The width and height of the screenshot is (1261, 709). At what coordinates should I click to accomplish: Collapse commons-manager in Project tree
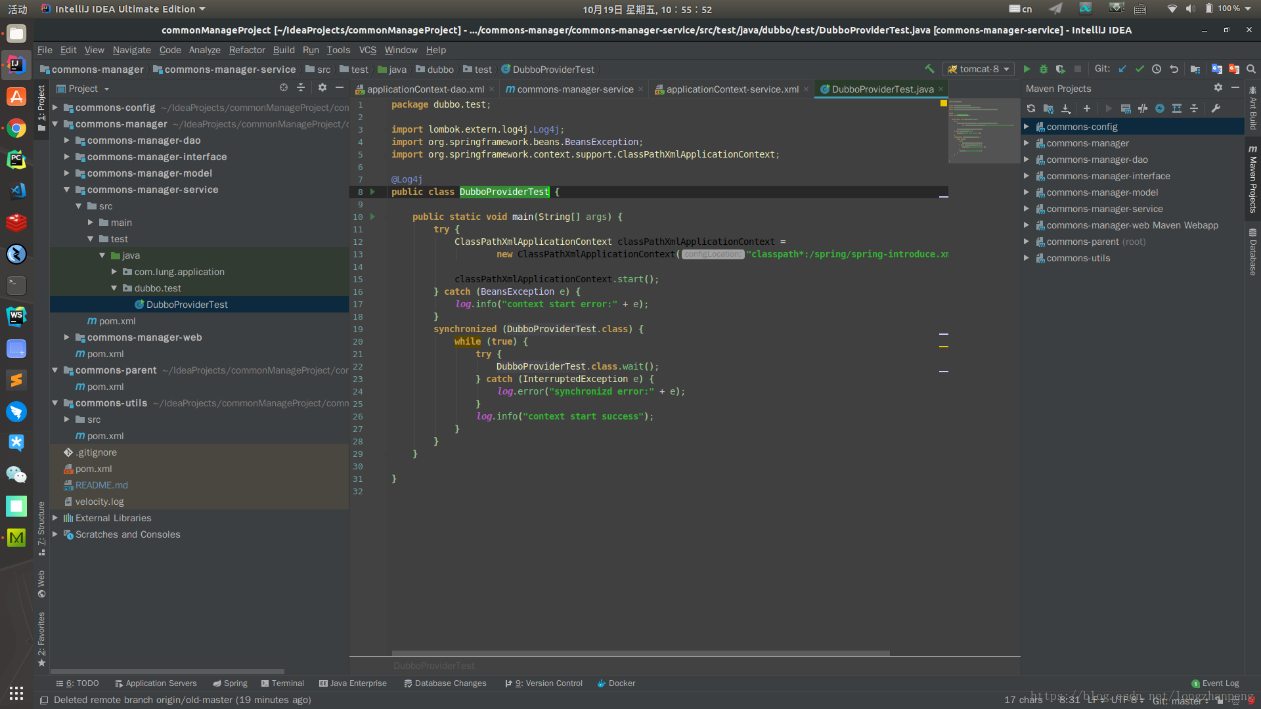tap(55, 124)
